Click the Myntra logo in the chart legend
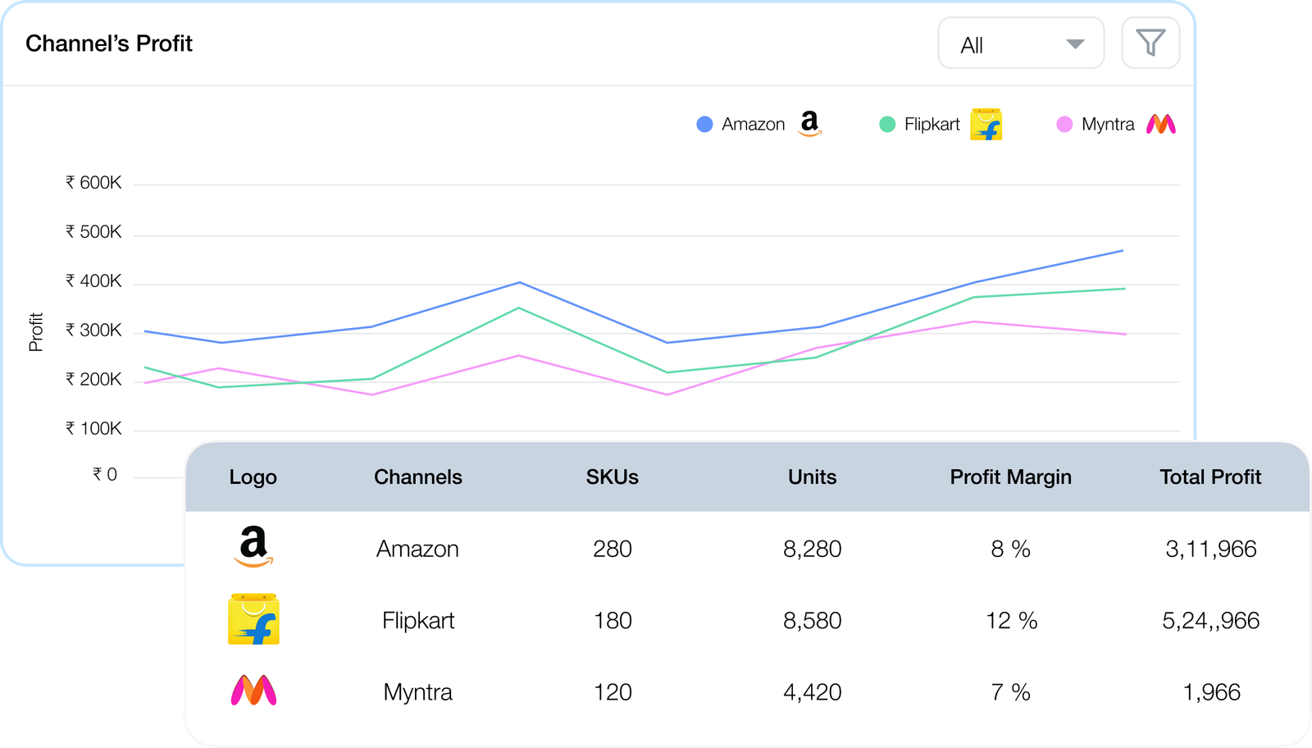 point(1161,124)
